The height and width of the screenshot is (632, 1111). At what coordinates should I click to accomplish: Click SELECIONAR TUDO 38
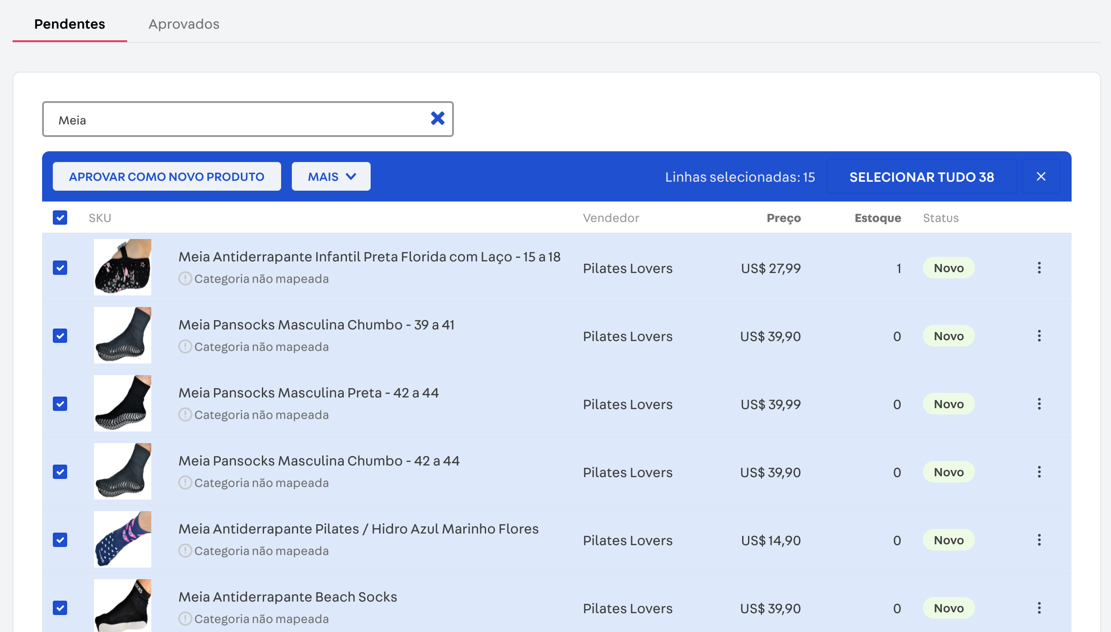[x=921, y=177]
